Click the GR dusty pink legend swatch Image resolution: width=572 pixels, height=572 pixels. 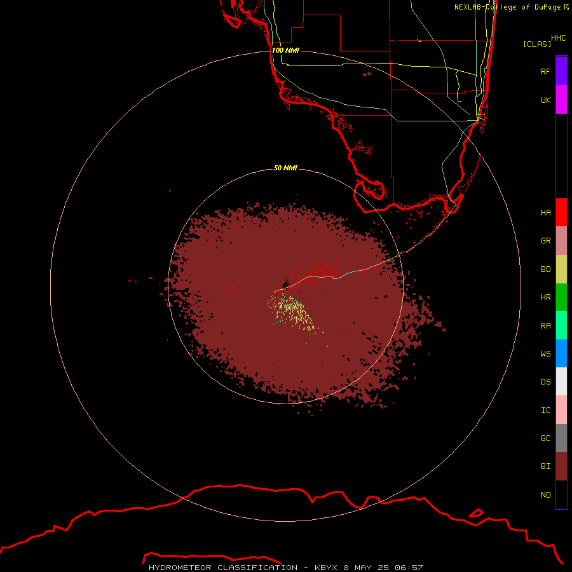[561, 241]
